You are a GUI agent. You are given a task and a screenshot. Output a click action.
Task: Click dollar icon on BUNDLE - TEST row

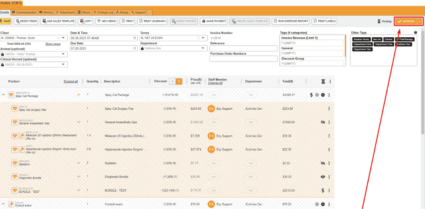click(x=323, y=190)
